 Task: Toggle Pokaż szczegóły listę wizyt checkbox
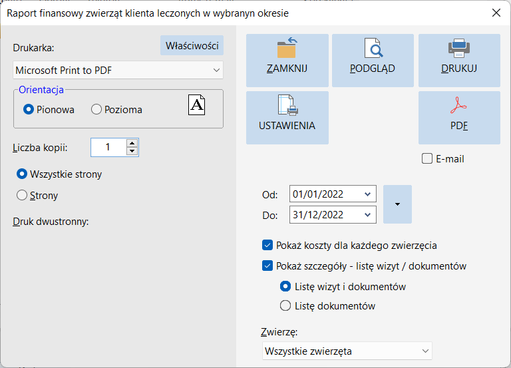tap(267, 266)
